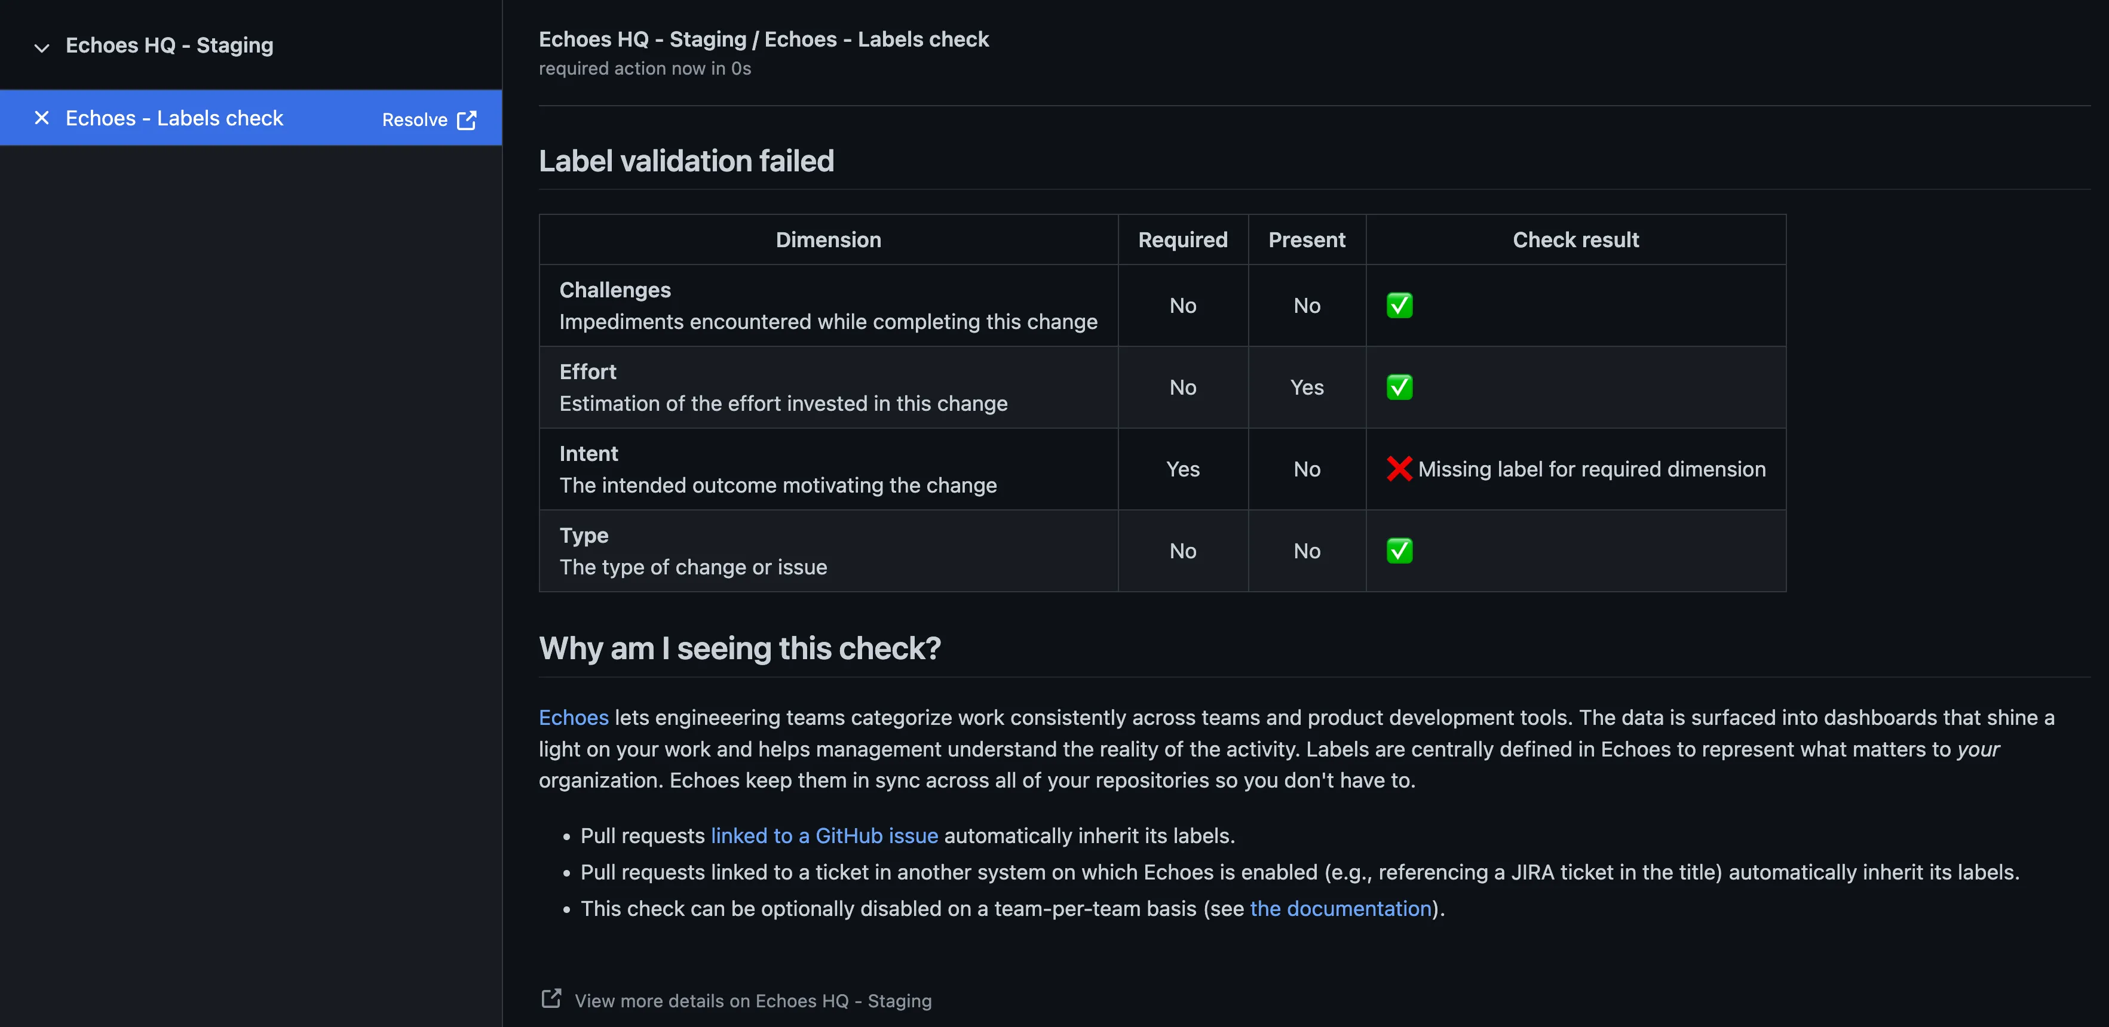The width and height of the screenshot is (2109, 1027).
Task: Click the Present column header
Action: pos(1307,240)
